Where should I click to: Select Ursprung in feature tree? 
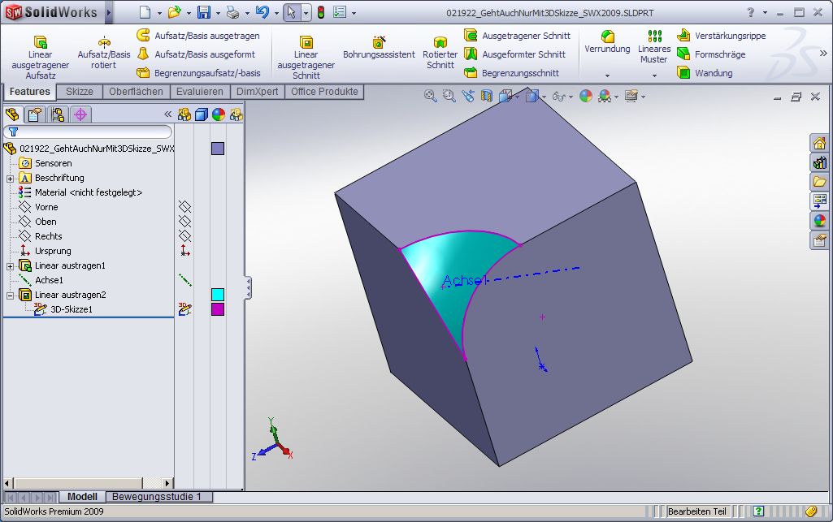pyautogui.click(x=46, y=251)
